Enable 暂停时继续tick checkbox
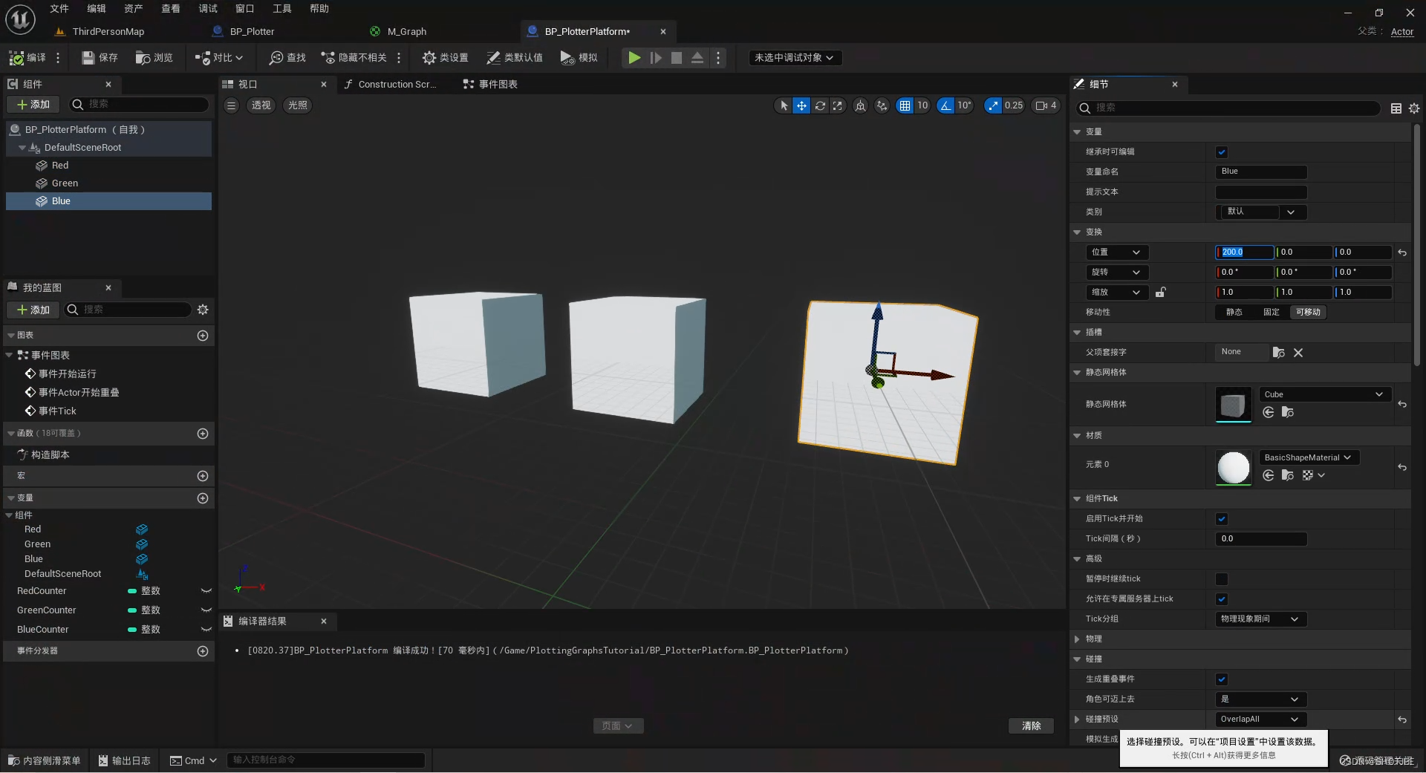This screenshot has width=1426, height=773. coord(1222,579)
